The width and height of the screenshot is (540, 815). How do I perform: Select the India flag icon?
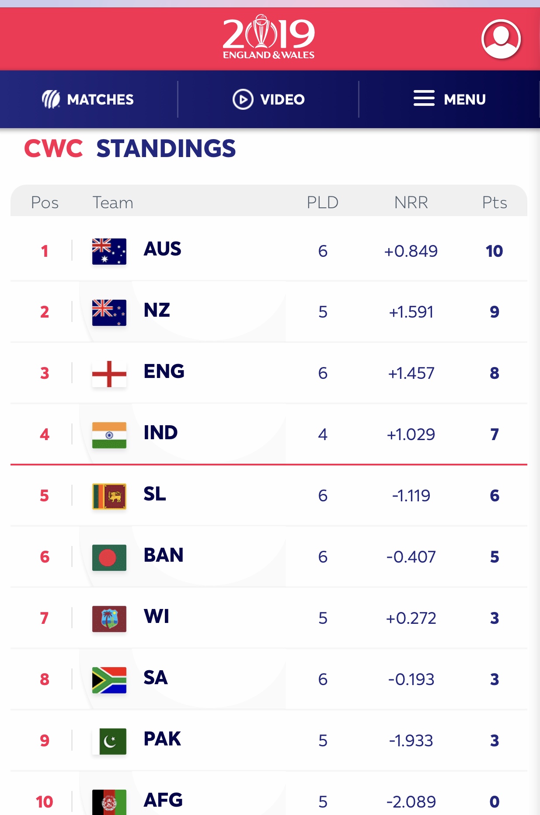coord(109,435)
